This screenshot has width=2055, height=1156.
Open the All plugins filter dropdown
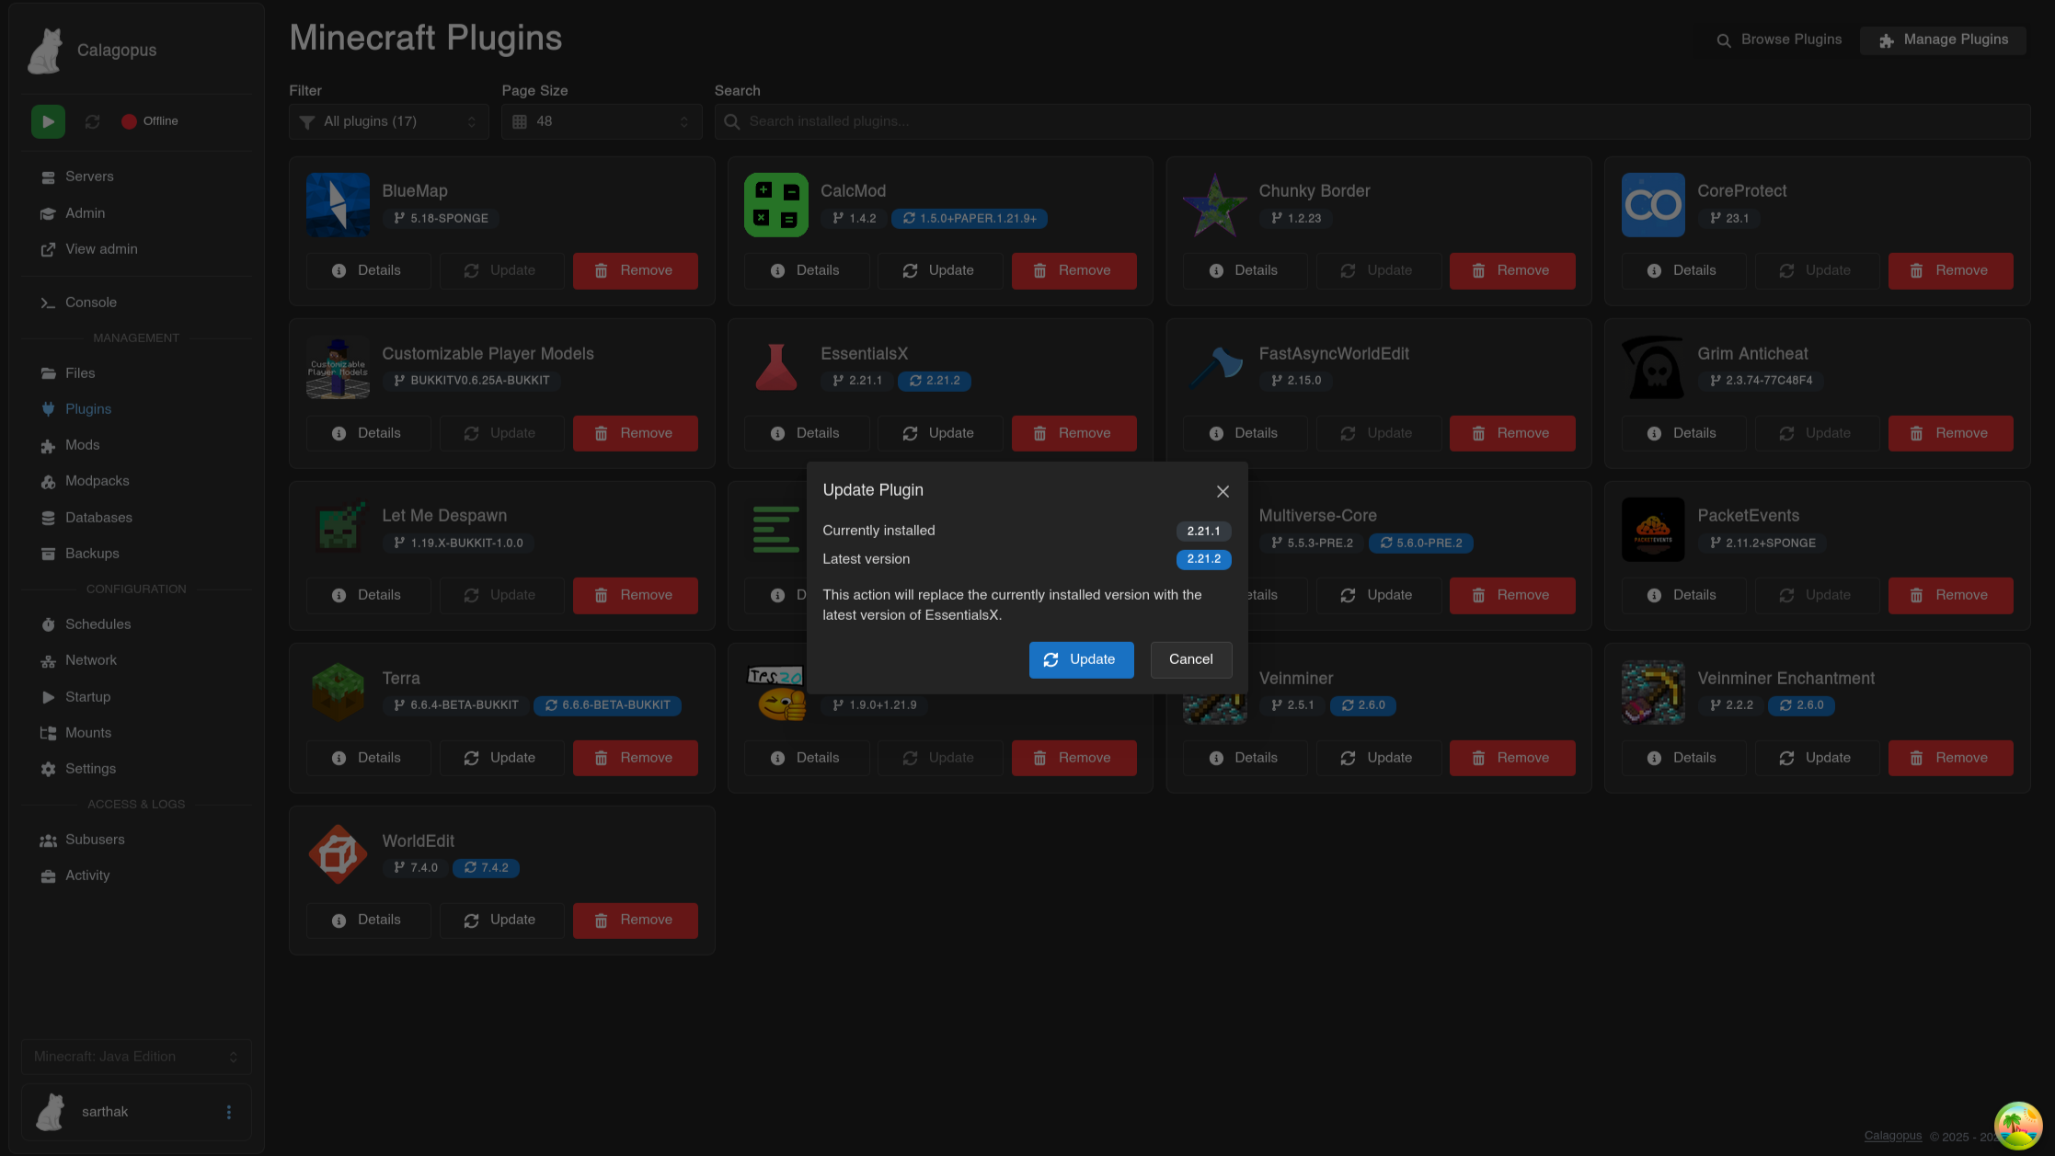coord(389,121)
